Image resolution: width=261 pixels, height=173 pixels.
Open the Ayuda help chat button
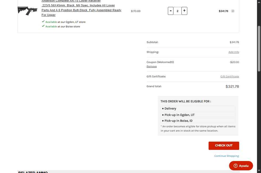pyautogui.click(x=241, y=166)
